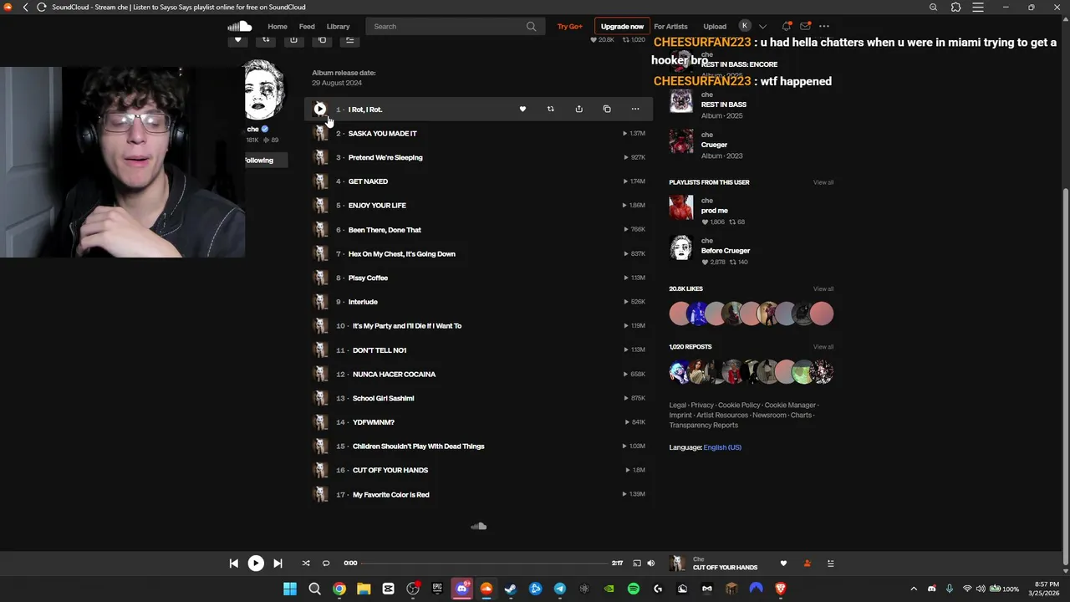Open the notifications bell

click(787, 26)
